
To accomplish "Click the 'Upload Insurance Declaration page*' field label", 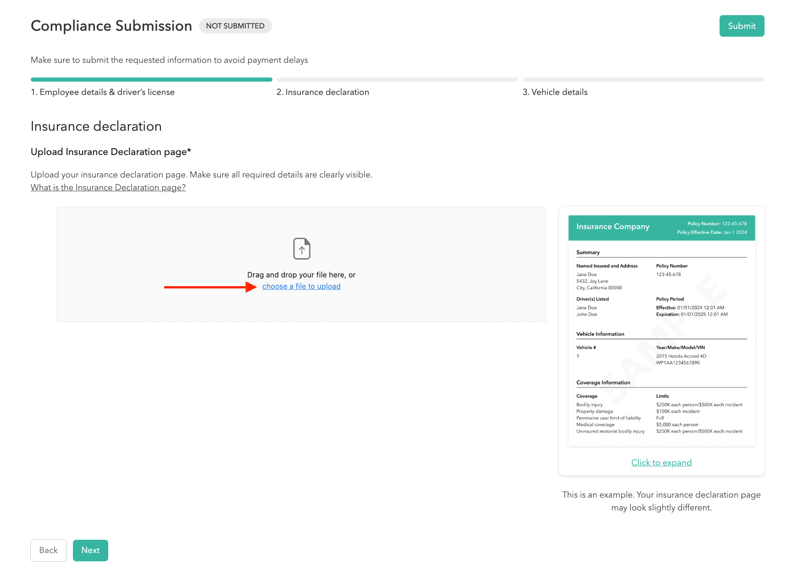I will click(x=111, y=152).
